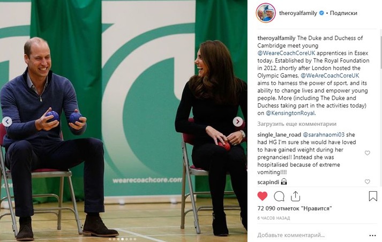382x242 pixels.
Task: Go to the next photo arrow
Action: 238,122
